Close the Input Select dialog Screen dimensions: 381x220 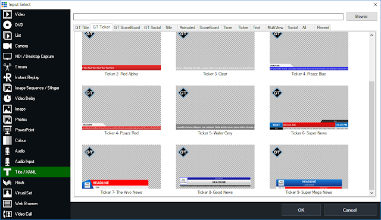375,4
